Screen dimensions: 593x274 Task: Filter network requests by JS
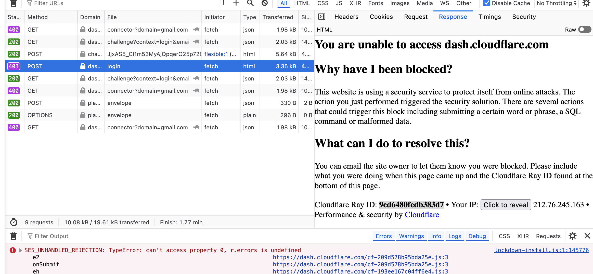[339, 3]
